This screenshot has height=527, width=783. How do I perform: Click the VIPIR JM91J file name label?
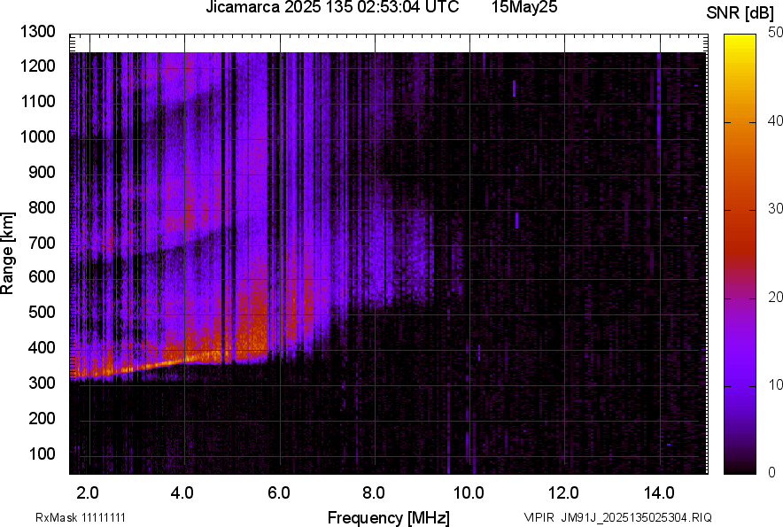coord(617,517)
